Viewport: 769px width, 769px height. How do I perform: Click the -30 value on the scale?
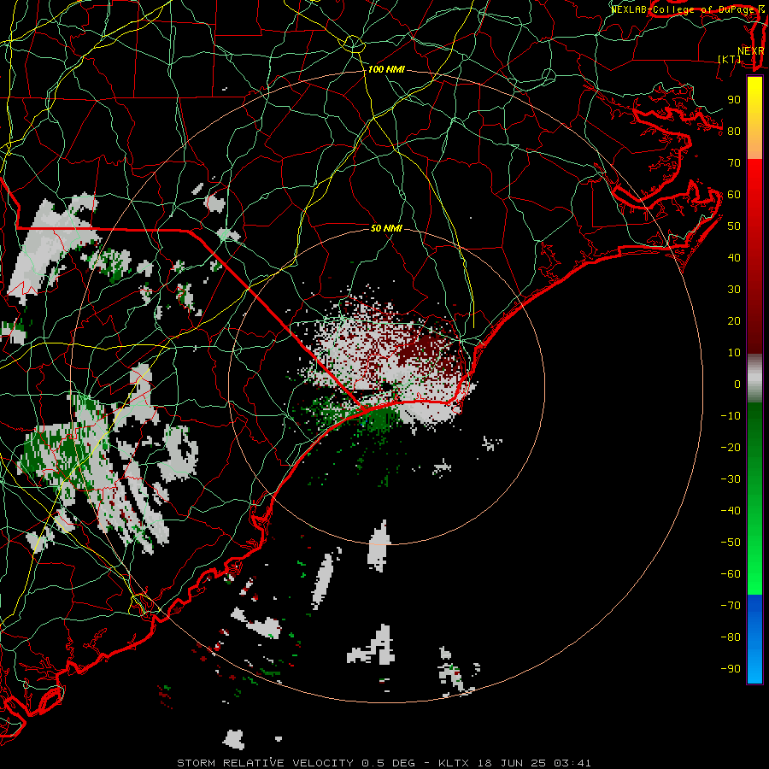point(731,479)
